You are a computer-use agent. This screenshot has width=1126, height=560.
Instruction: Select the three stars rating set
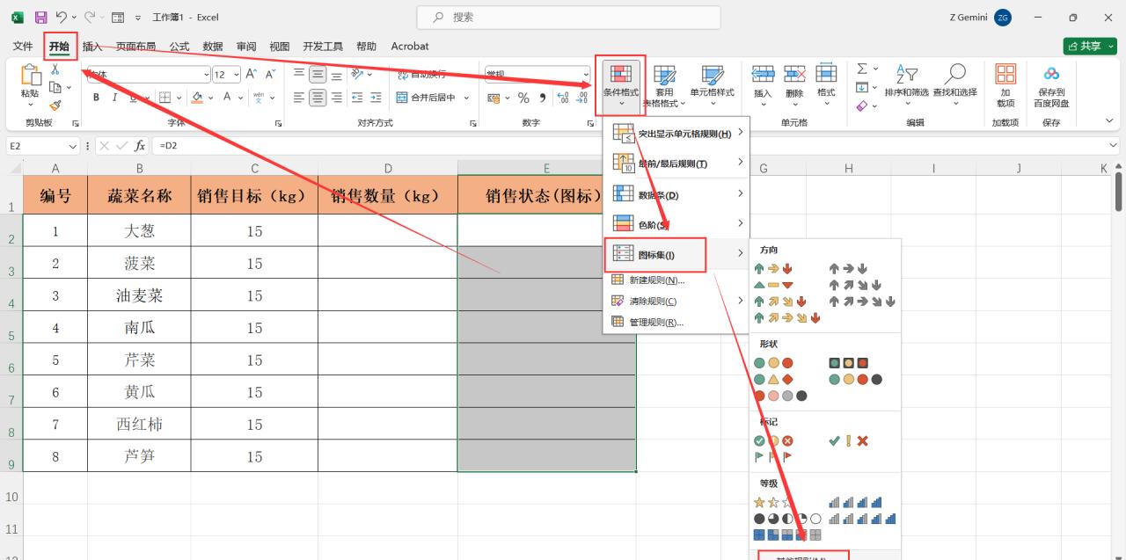(774, 502)
